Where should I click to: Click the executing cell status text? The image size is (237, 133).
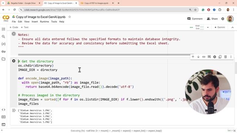tap(116, 131)
